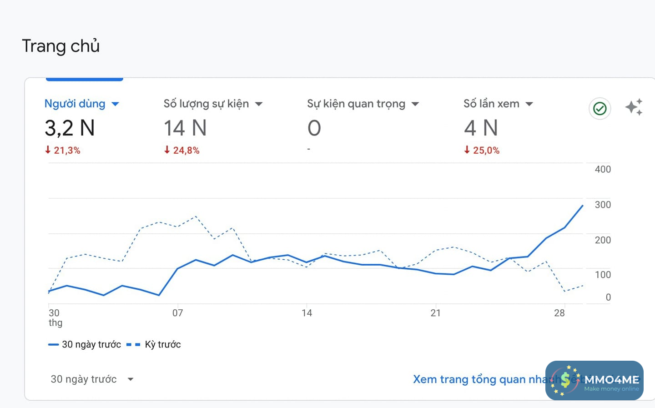Click the 14 date marker on chart axis
655x408 pixels.
(x=307, y=313)
